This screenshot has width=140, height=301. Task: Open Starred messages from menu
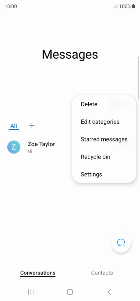[104, 139]
